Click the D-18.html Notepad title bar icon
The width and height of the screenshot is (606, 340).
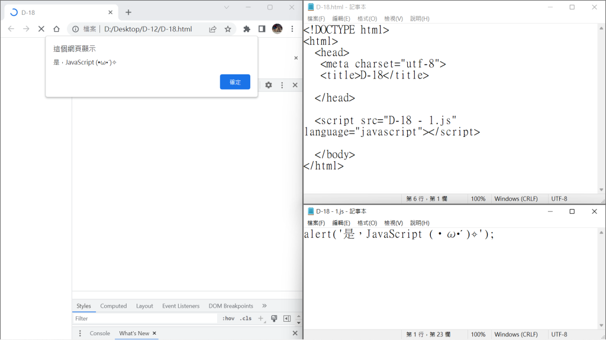tap(310, 7)
